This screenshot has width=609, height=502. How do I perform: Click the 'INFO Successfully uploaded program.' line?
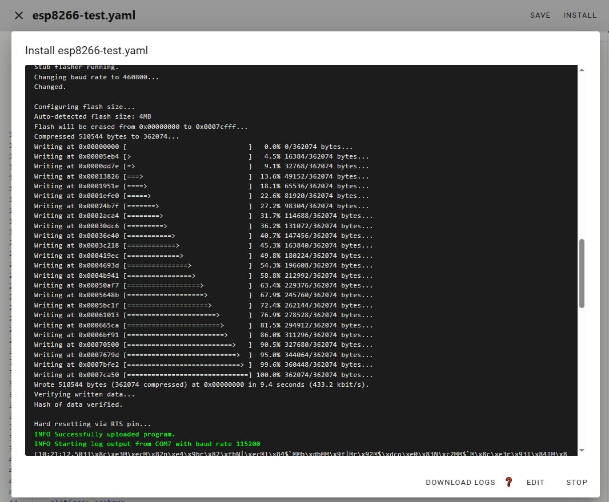pyautogui.click(x=105, y=434)
